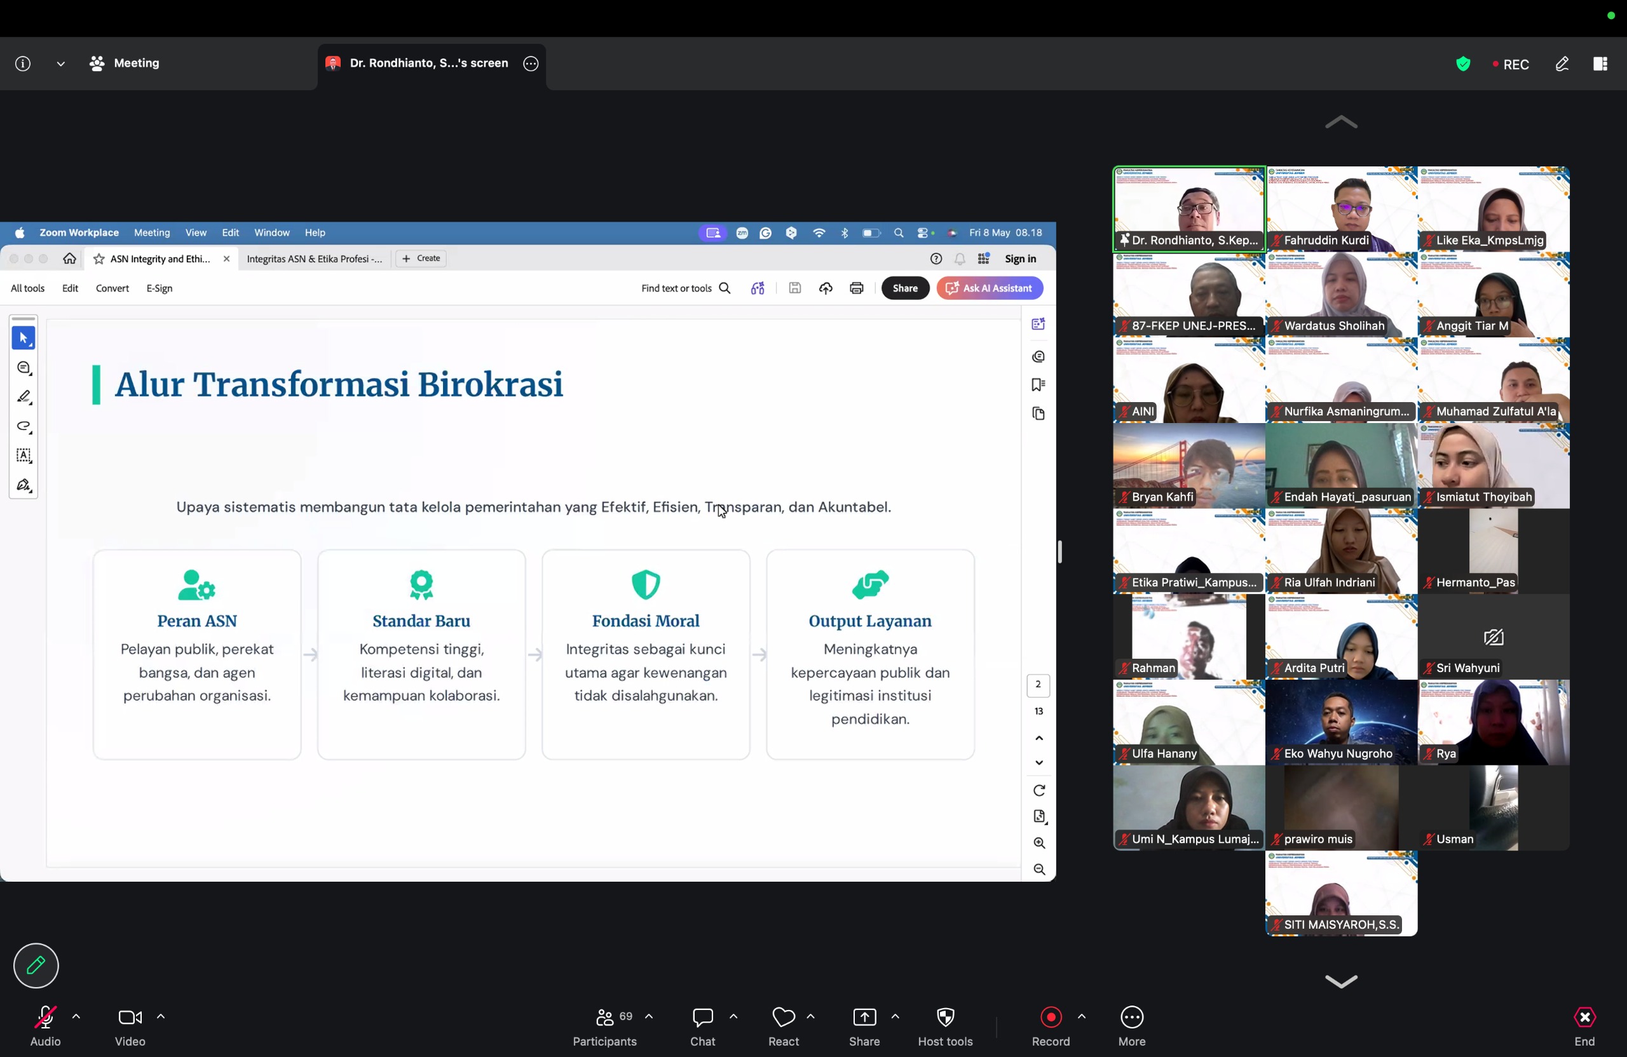This screenshot has width=1627, height=1057.
Task: Click the Share screen icon
Action: [864, 1027]
